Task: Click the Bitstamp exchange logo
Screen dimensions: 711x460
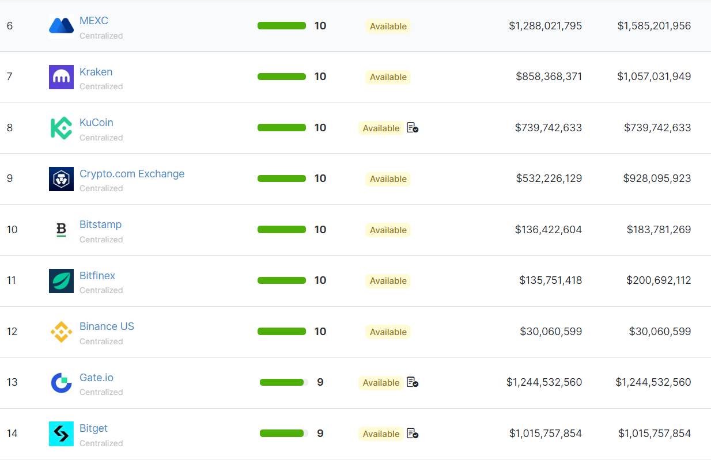Action: [61, 230]
